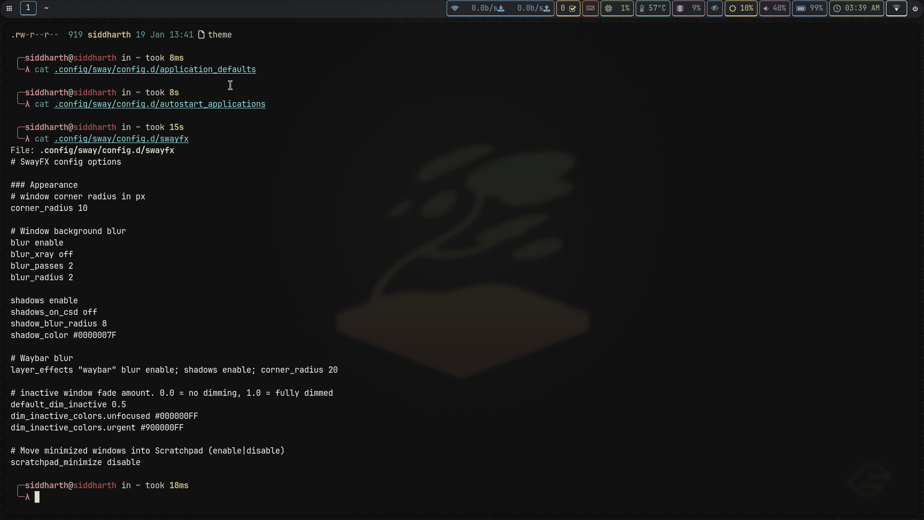The height and width of the screenshot is (520, 924).
Task: Open the CPU usage module
Action: click(616, 8)
